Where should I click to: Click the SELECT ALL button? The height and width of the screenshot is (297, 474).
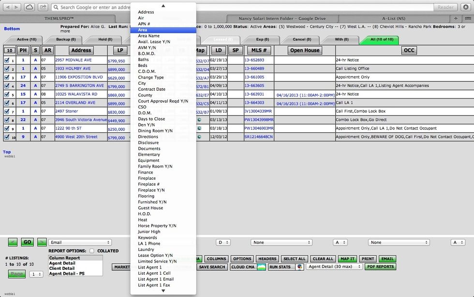[295, 259]
